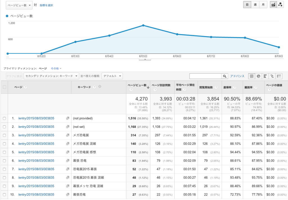Viewport: 288px width, 200px height.
Task: Click total pageviews value 4,270
Action: 141,99
